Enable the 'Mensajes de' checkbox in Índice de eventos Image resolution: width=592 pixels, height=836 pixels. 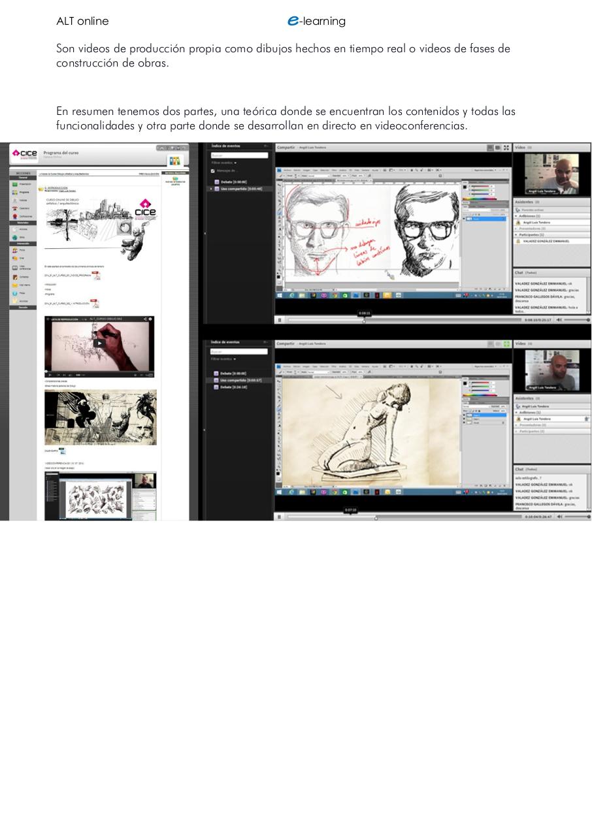213,171
